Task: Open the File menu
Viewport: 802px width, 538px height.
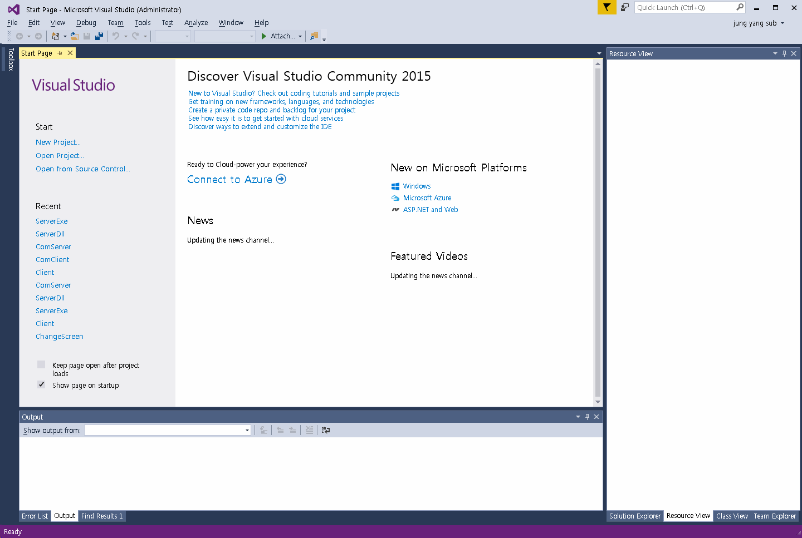Action: click(12, 23)
